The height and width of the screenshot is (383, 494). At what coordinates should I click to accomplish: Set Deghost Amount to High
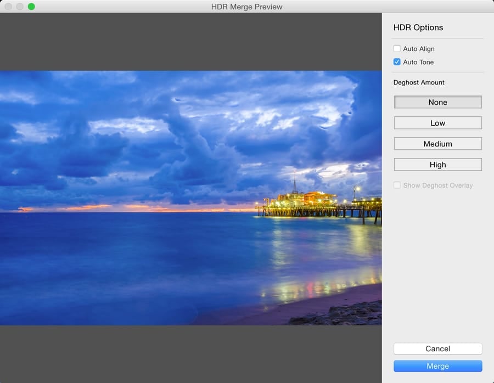pyautogui.click(x=437, y=165)
